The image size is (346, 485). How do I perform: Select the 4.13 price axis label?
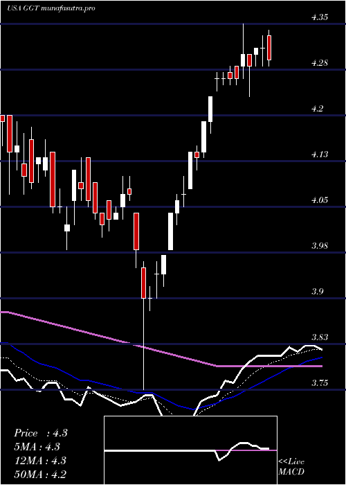click(x=320, y=155)
